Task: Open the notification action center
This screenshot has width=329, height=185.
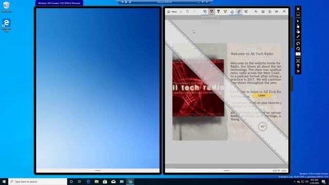Action: pos(324,181)
